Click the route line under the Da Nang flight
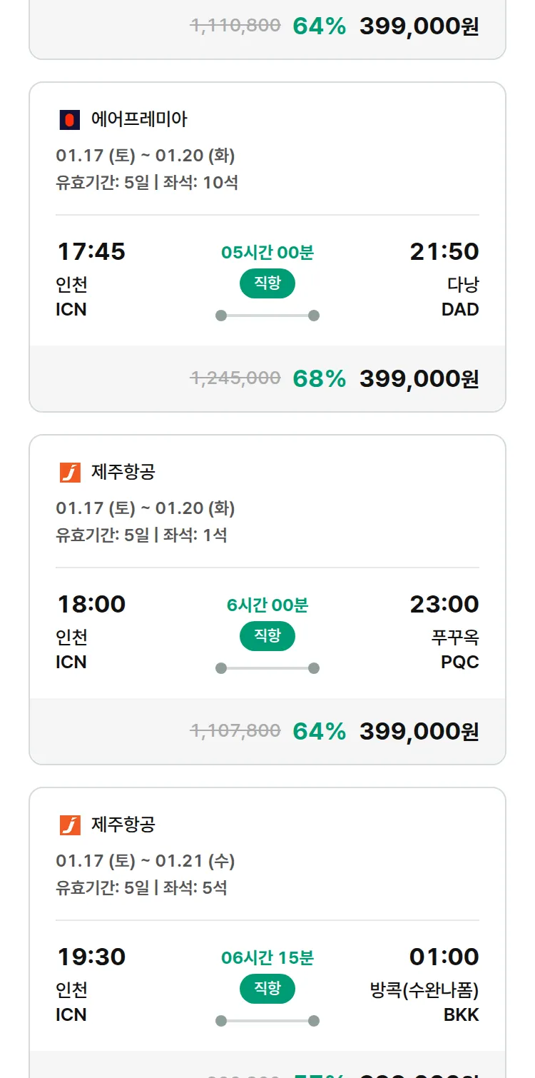This screenshot has height=1078, width=535. (x=267, y=316)
